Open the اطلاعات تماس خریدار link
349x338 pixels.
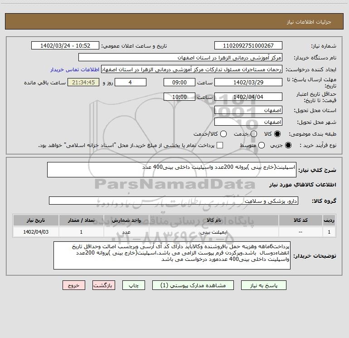tap(75, 69)
